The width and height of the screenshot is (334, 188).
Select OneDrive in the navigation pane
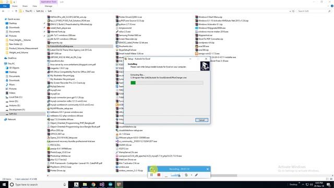[x=12, y=58]
